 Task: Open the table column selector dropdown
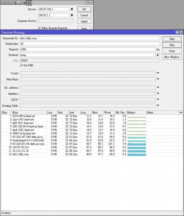[181, 113]
